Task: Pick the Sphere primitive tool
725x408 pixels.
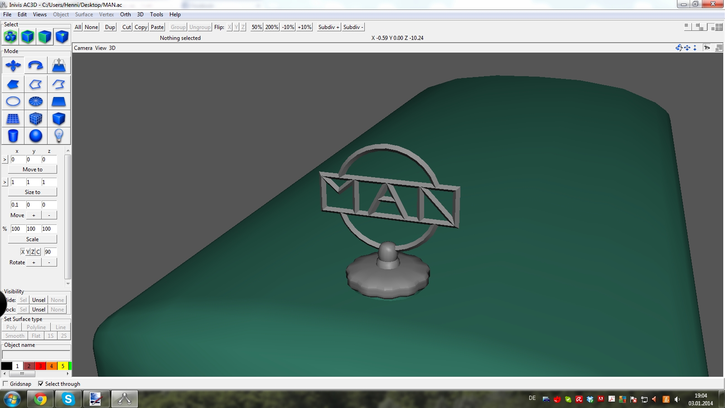Action: click(36, 136)
